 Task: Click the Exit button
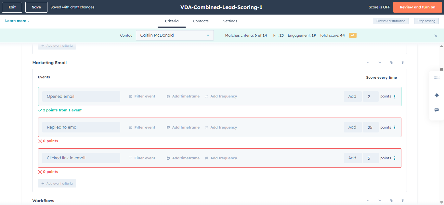click(12, 7)
